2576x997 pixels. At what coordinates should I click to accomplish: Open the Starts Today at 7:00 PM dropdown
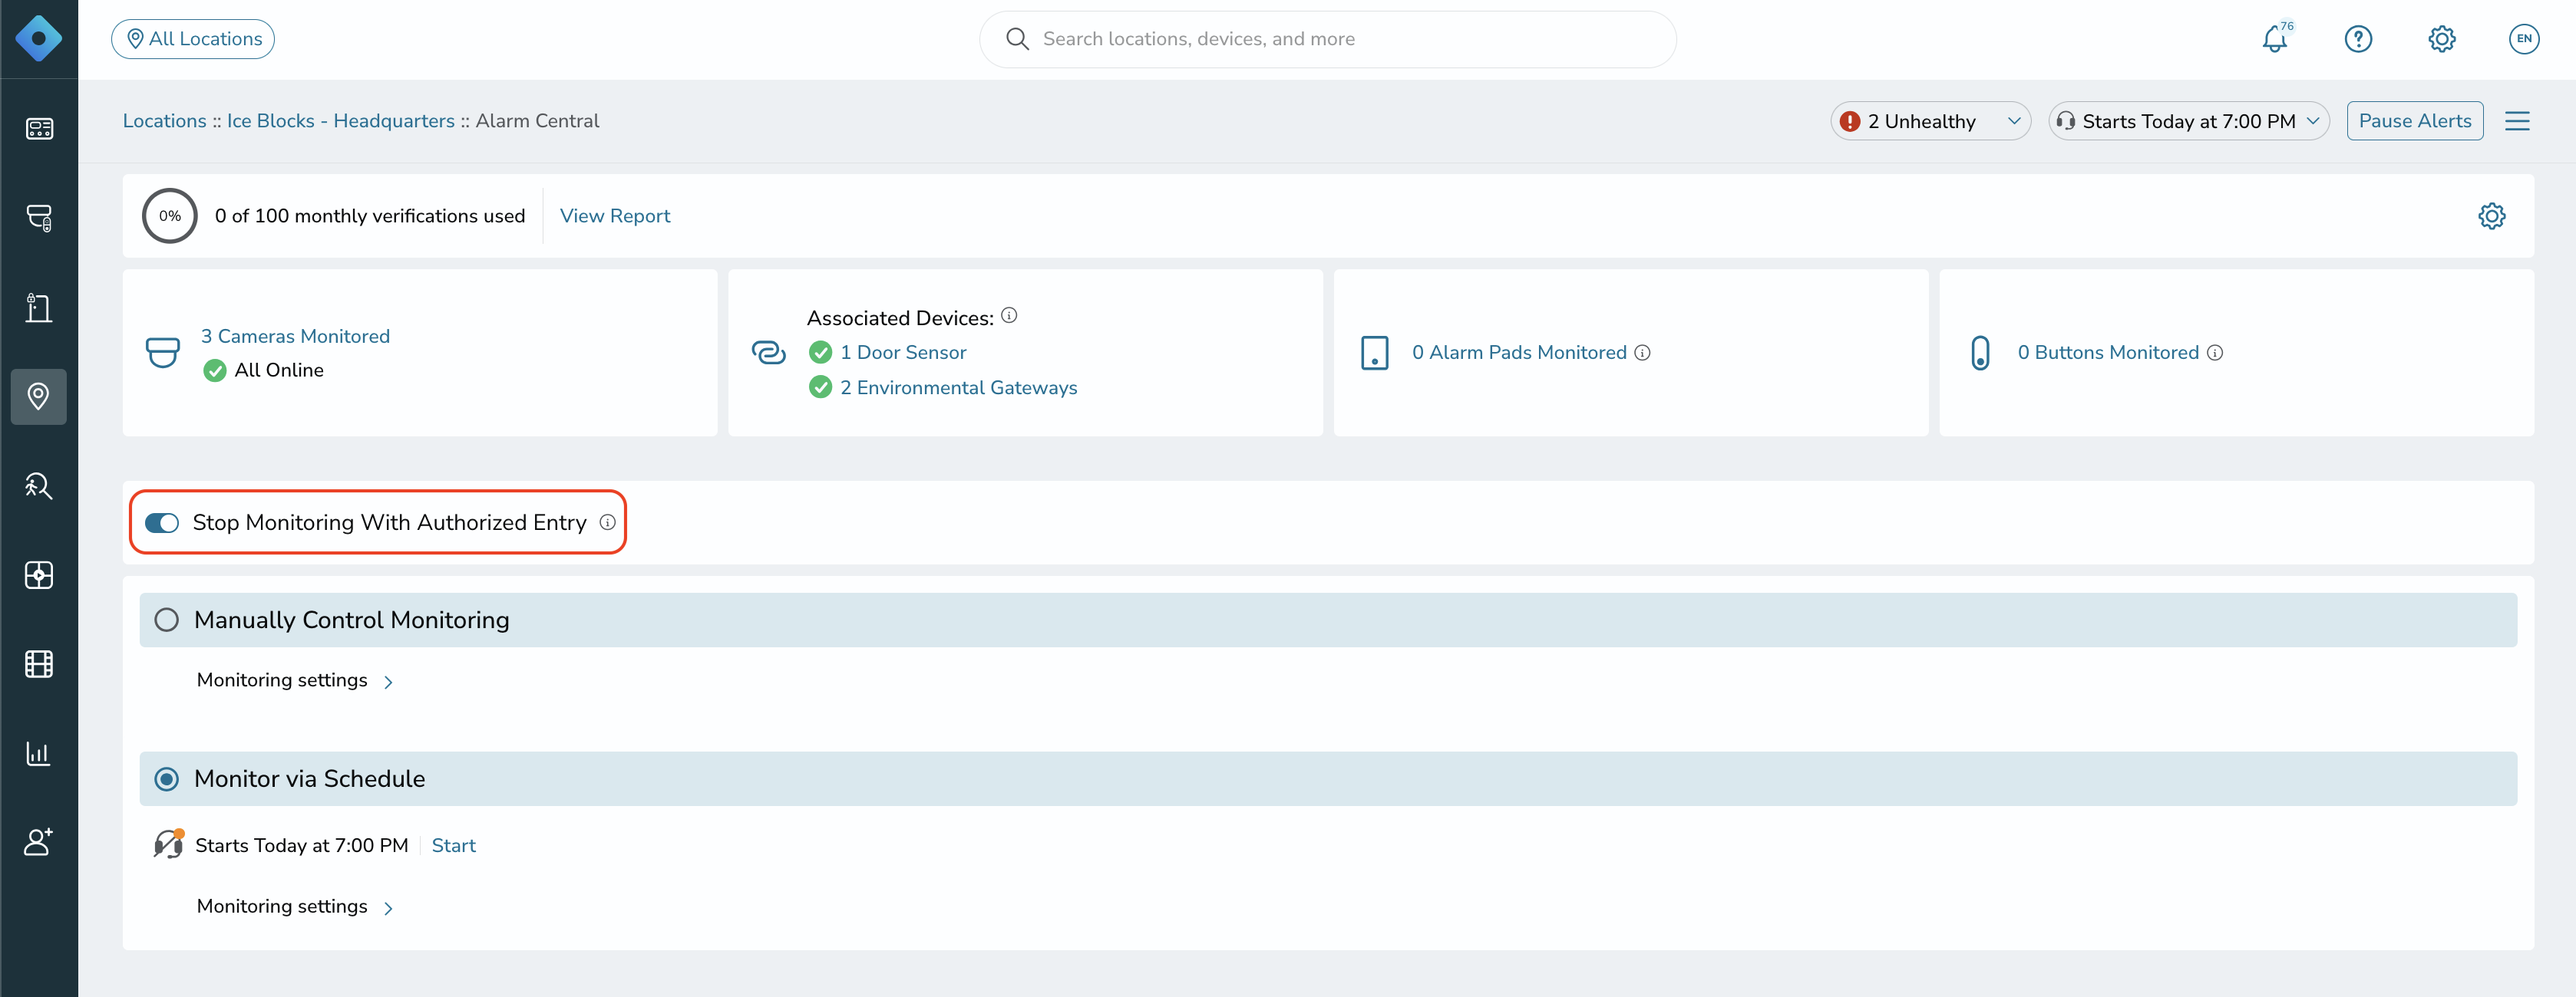2189,121
